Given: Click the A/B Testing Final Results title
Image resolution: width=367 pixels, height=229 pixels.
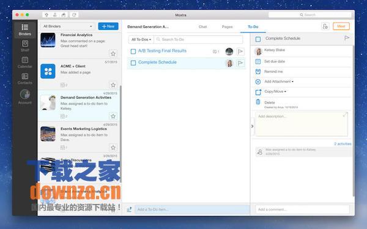Looking at the screenshot, I should point(162,51).
